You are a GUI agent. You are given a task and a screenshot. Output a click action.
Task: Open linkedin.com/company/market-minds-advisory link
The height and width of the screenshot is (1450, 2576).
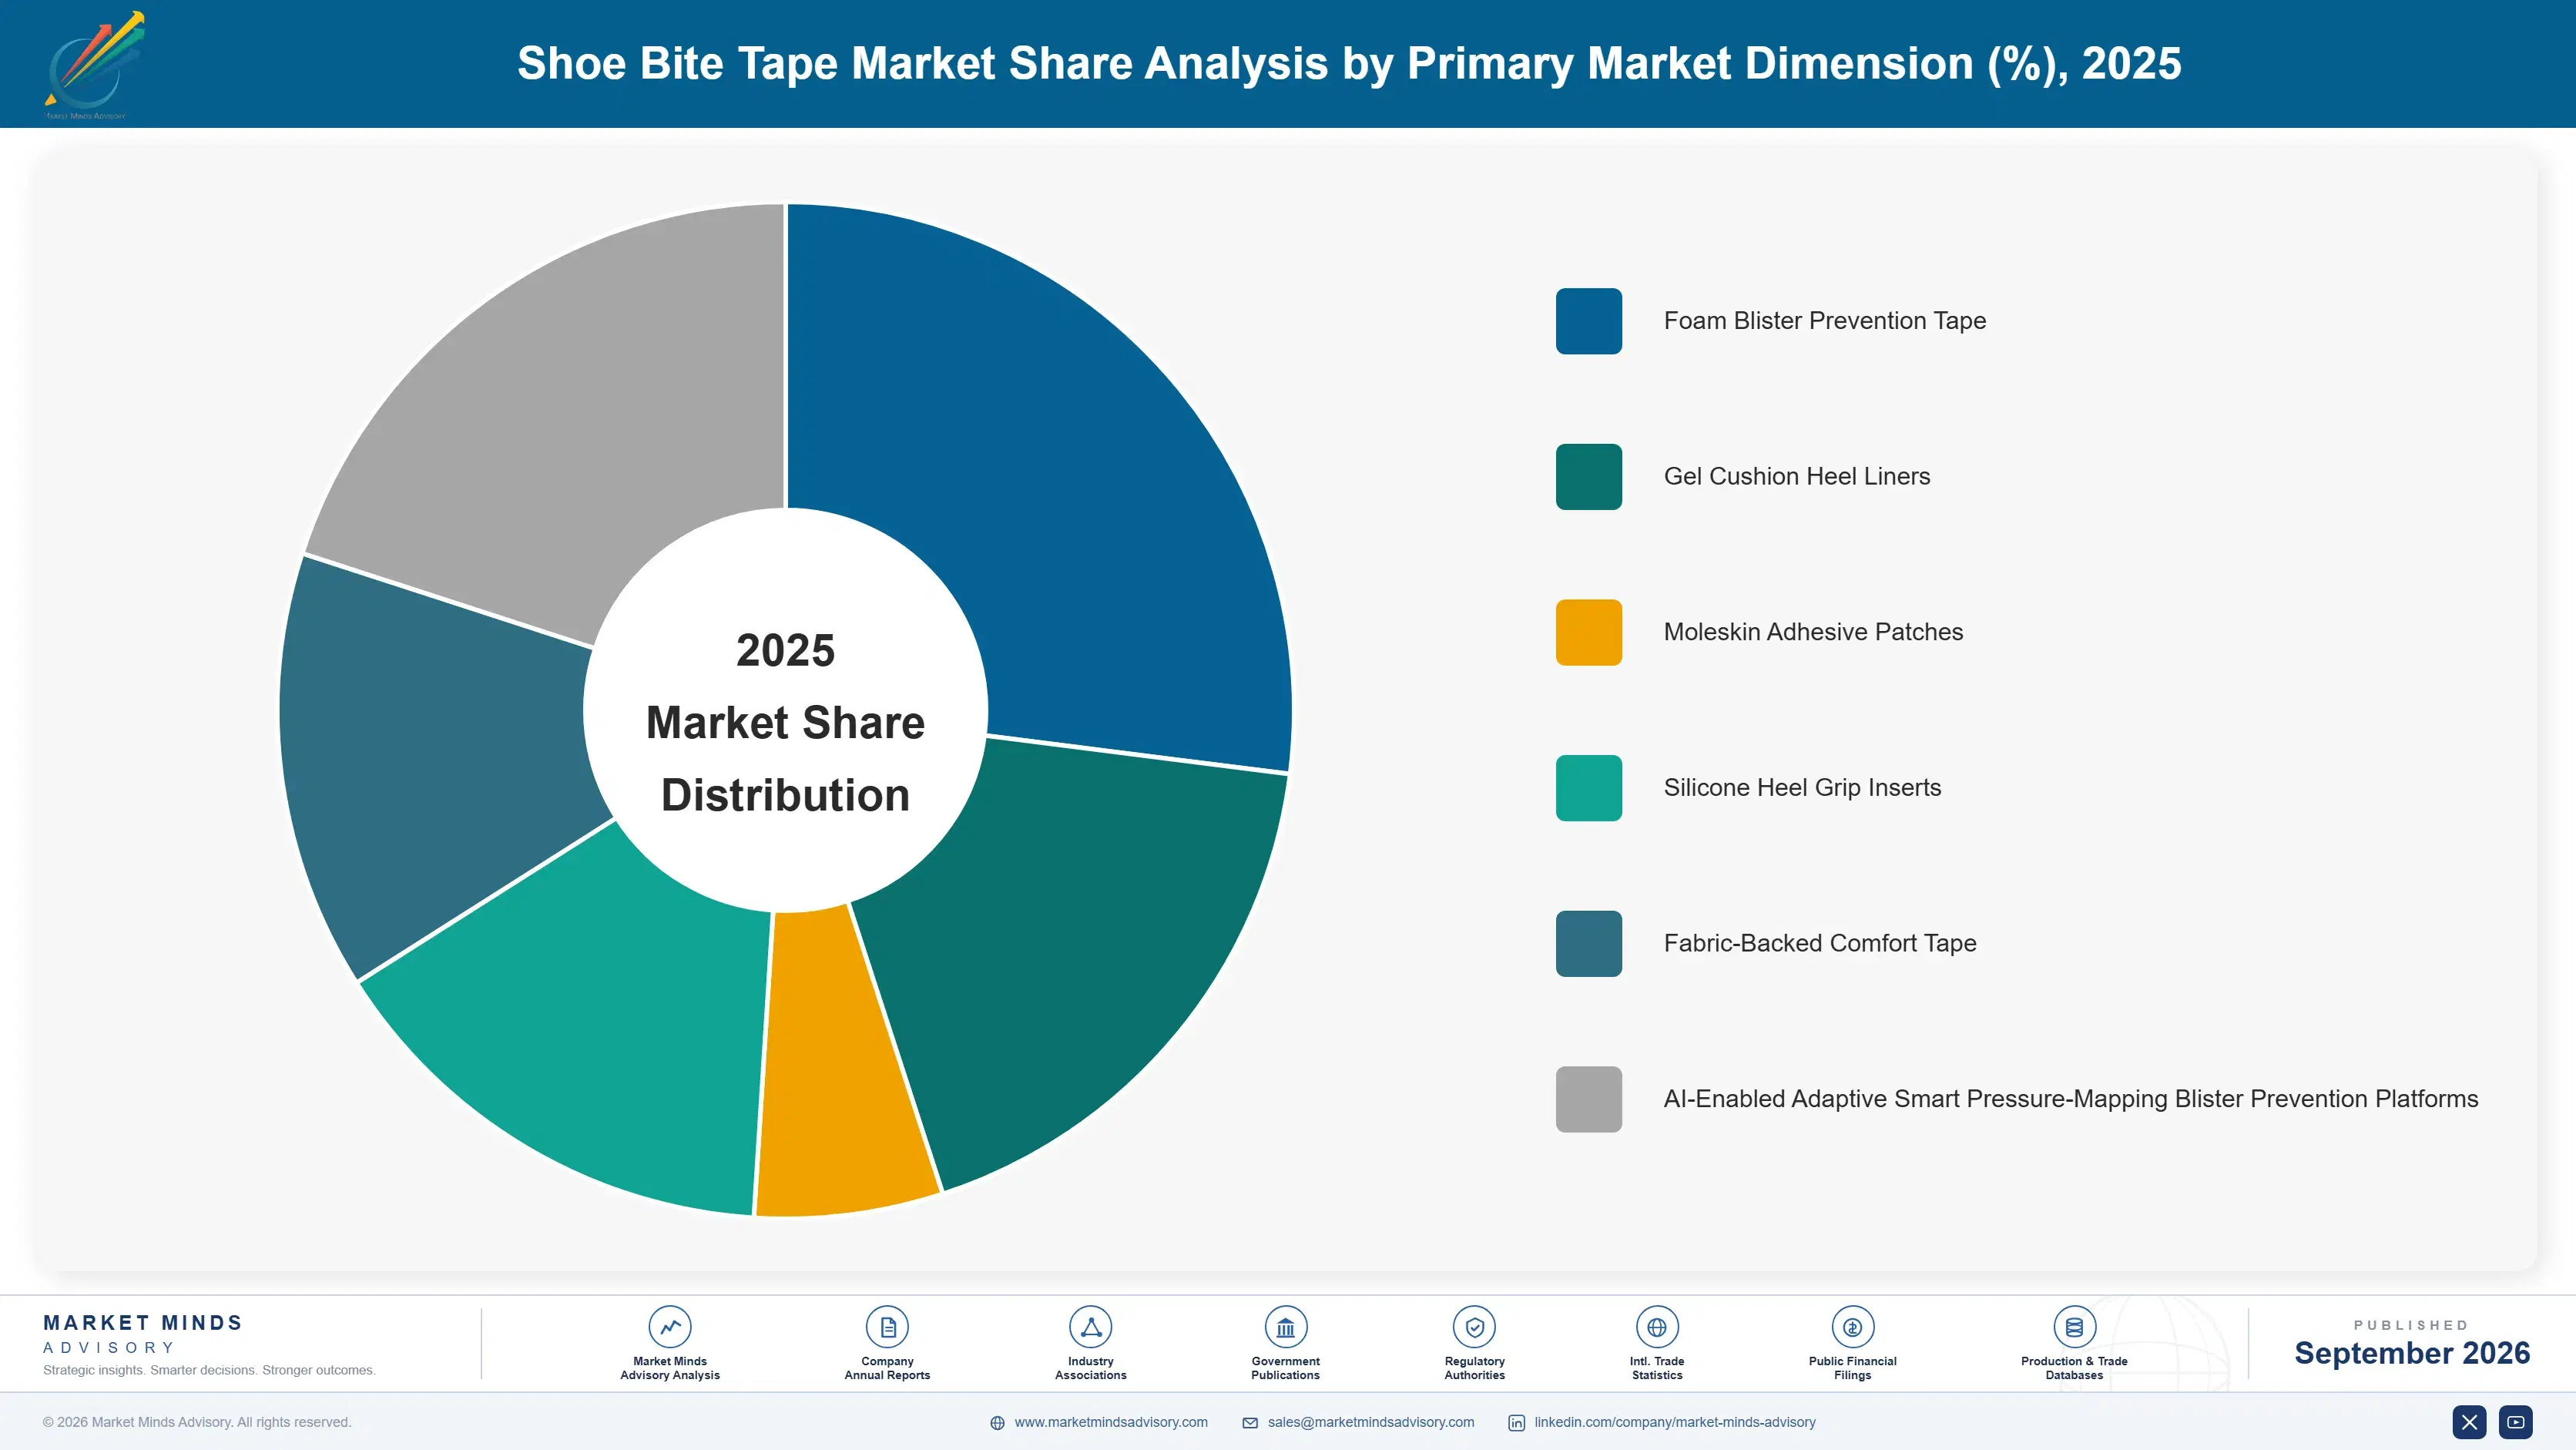coord(1675,1422)
